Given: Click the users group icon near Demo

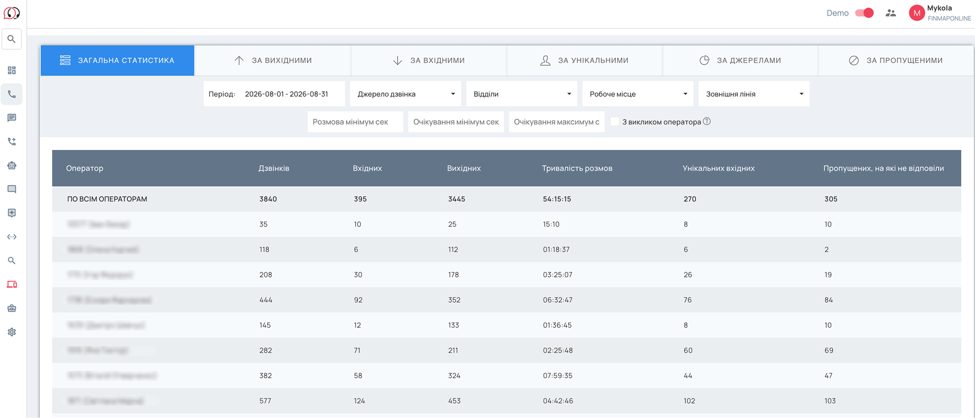Looking at the screenshot, I should point(891,13).
